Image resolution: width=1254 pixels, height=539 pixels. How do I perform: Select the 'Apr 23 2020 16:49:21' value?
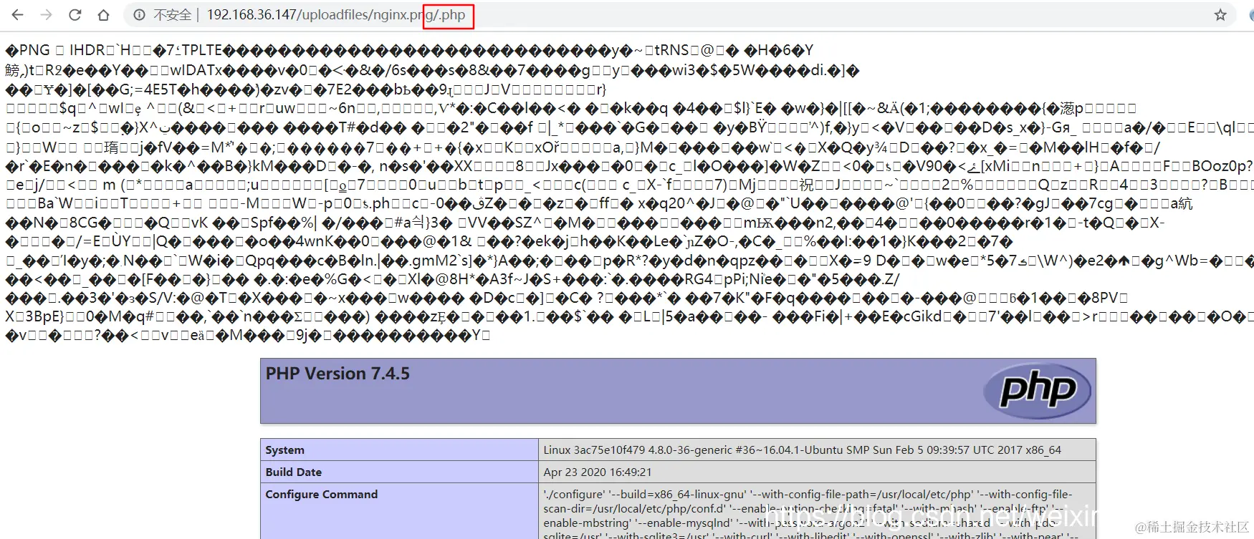click(x=597, y=472)
